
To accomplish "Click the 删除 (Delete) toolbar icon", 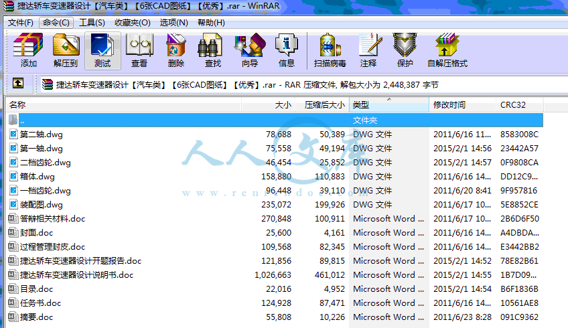I will [x=176, y=45].
